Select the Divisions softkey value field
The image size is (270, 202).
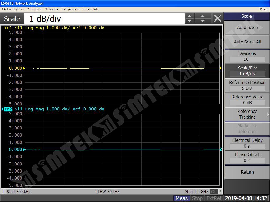[x=247, y=59]
